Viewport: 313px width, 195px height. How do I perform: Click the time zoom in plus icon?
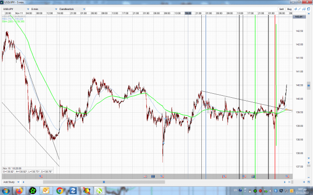(x=304, y=182)
